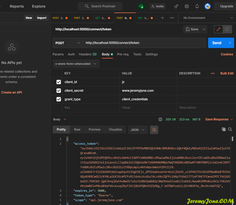236x205 pixels.
Task: Click the Search Postman box
Action: tap(100, 6)
